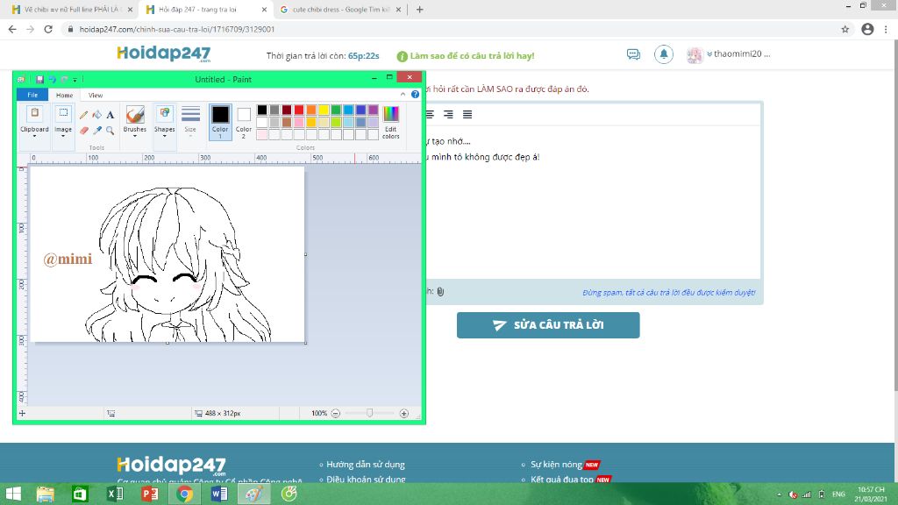Click the justify text icon in answer editor
Viewport: 898px width, 505px height.
pos(467,115)
